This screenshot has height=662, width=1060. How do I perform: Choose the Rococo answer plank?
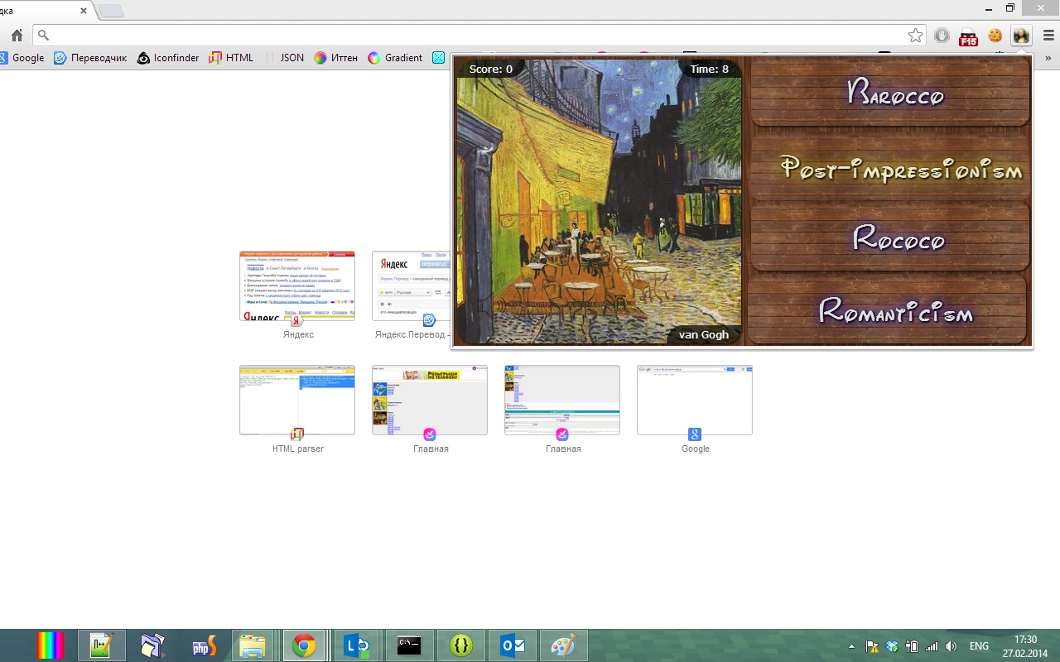890,237
